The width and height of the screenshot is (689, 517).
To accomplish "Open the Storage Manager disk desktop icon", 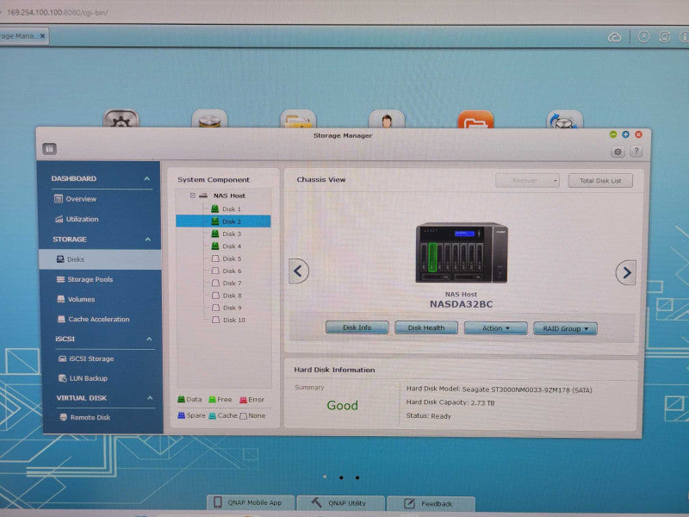I will (x=209, y=119).
